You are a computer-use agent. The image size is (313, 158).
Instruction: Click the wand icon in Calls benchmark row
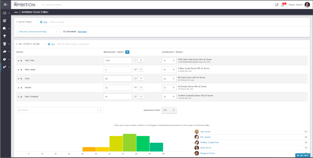click(141, 78)
